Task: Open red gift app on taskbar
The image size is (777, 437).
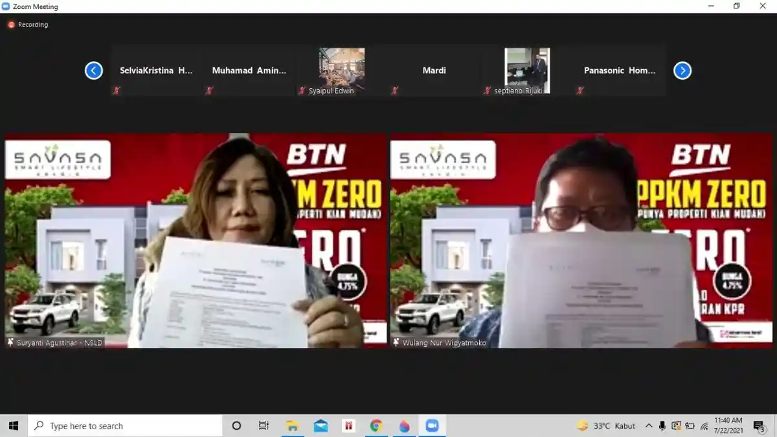Action: (348, 425)
